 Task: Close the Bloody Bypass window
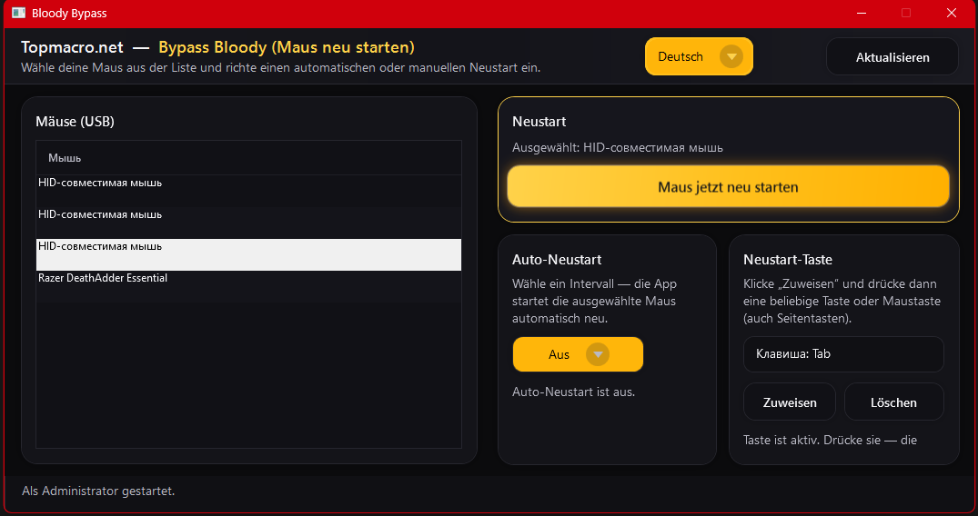[951, 14]
